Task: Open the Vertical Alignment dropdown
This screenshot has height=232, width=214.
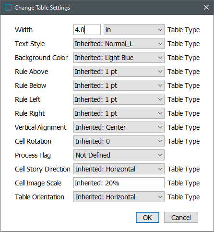Action: pyautogui.click(x=119, y=127)
